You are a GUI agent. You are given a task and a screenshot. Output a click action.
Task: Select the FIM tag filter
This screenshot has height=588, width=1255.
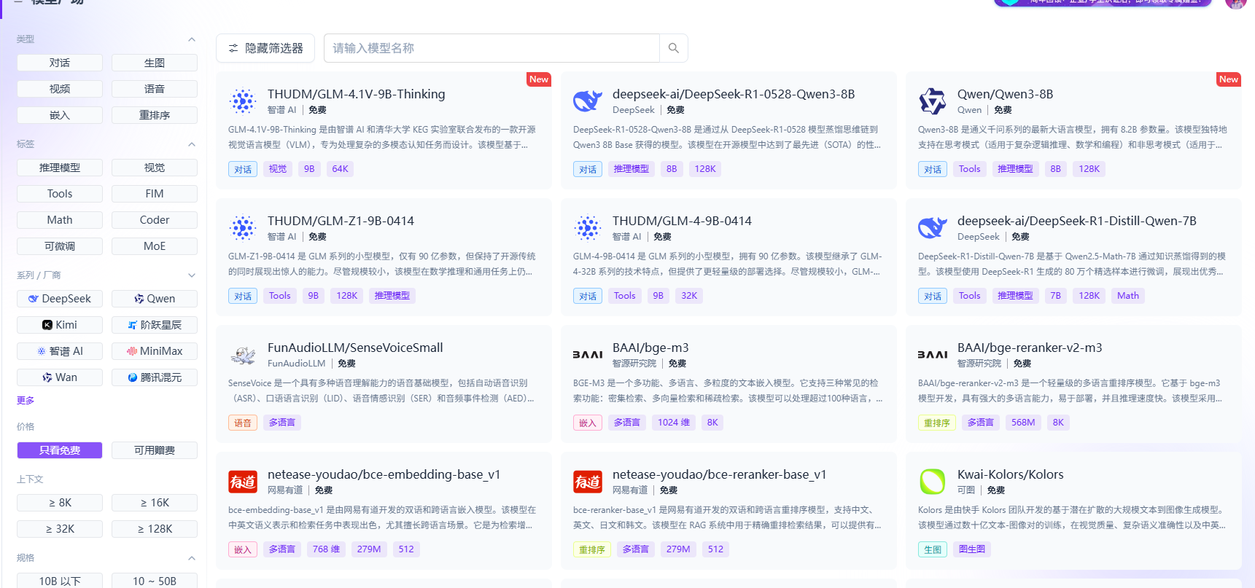point(155,194)
